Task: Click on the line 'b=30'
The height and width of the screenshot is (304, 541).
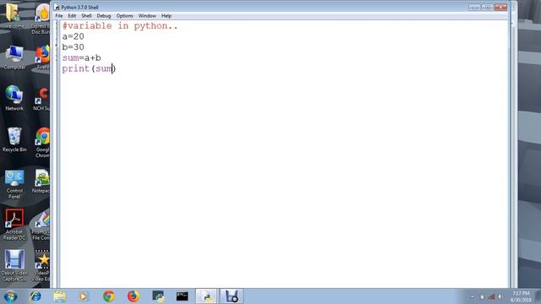Action: pyautogui.click(x=74, y=47)
